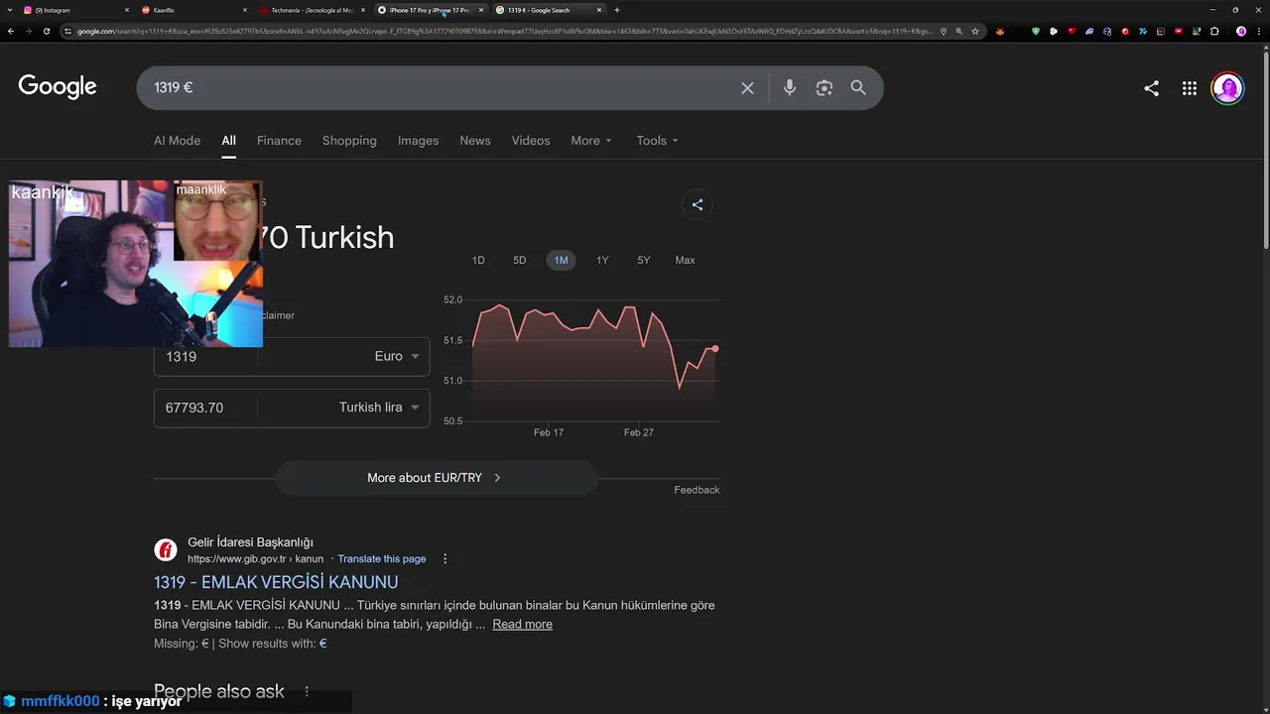Screen dimensions: 1270x714
Task: Start voice search with the microphone icon
Action: pos(790,88)
